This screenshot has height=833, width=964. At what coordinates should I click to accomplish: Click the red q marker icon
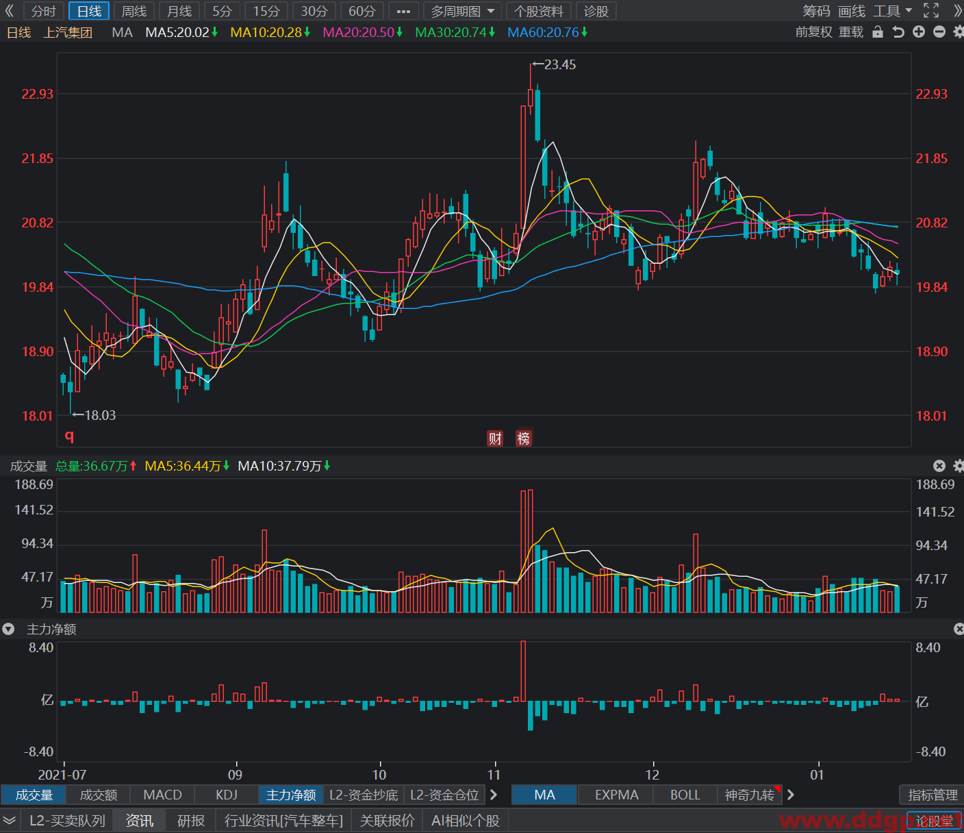click(x=69, y=436)
